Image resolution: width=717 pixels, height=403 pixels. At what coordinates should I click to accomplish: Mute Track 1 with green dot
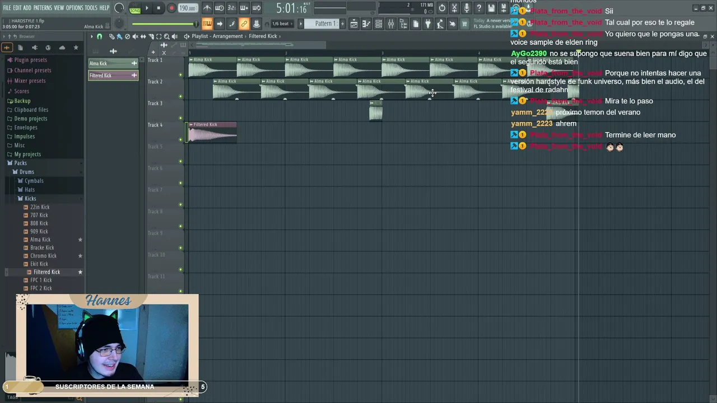click(x=180, y=74)
